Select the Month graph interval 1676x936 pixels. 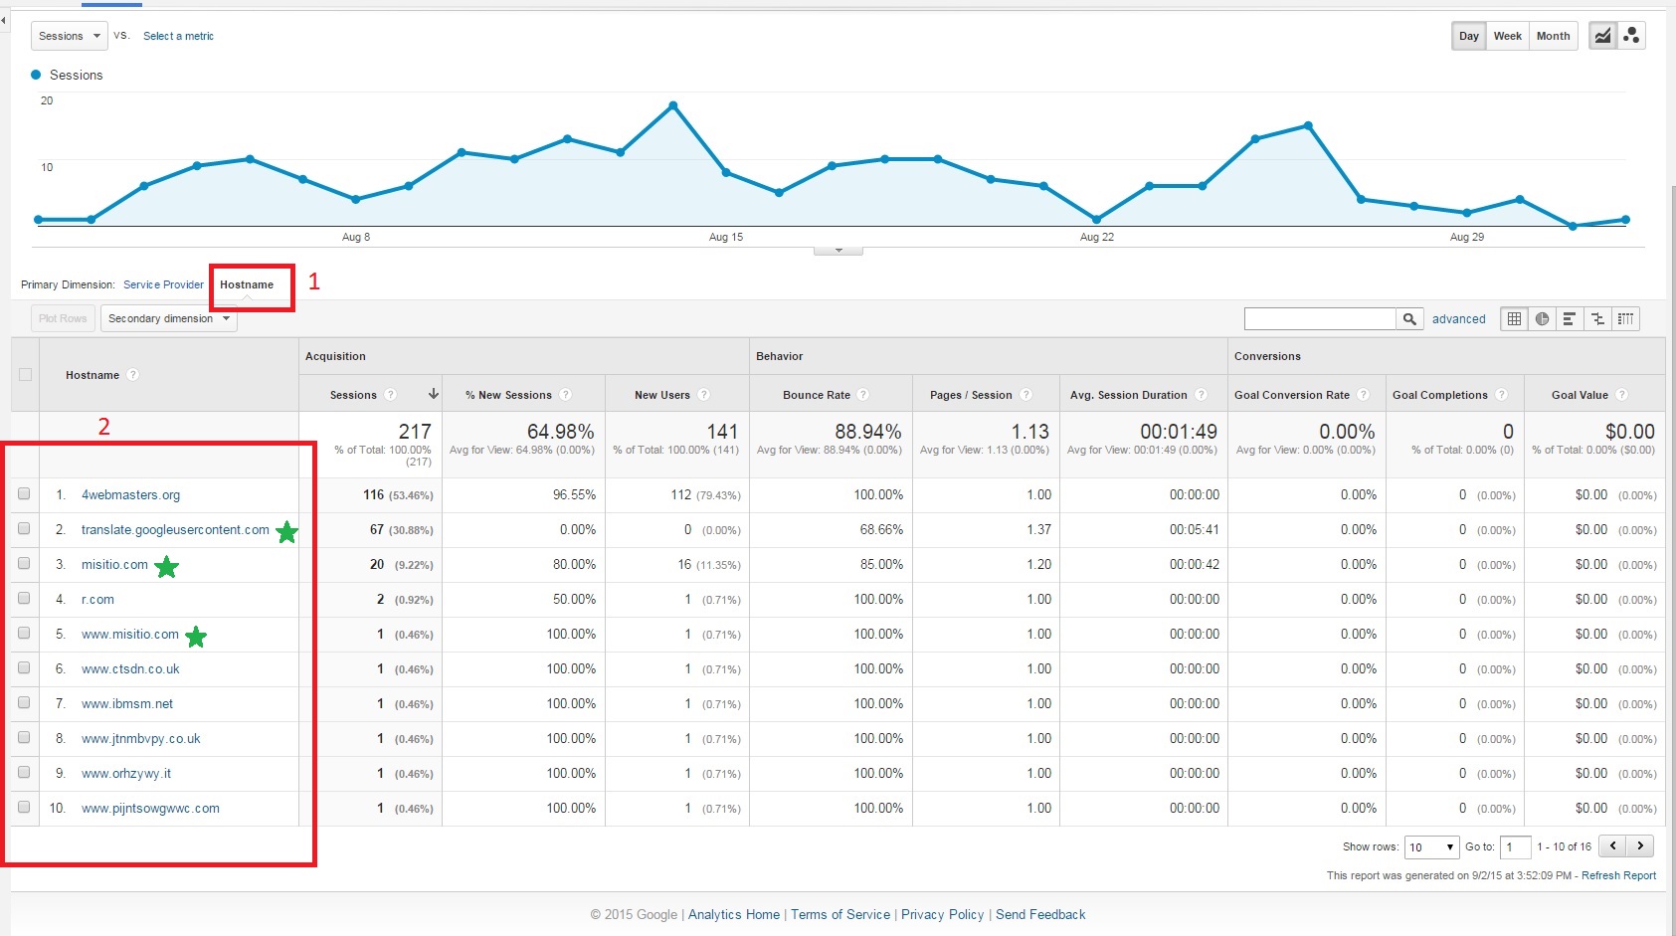(1553, 36)
